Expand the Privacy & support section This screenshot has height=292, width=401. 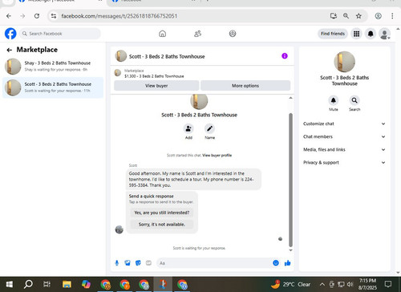click(x=344, y=163)
